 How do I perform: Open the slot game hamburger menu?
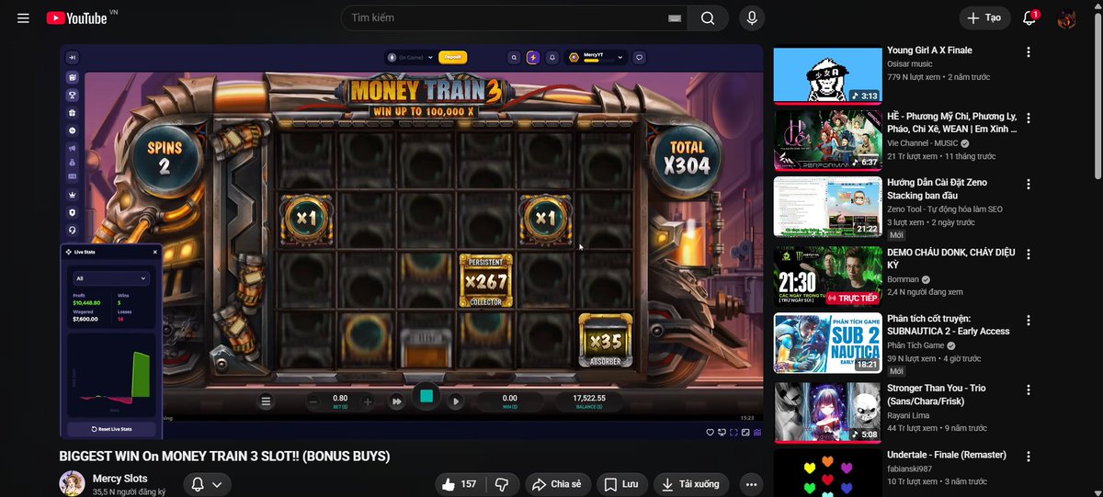(266, 401)
